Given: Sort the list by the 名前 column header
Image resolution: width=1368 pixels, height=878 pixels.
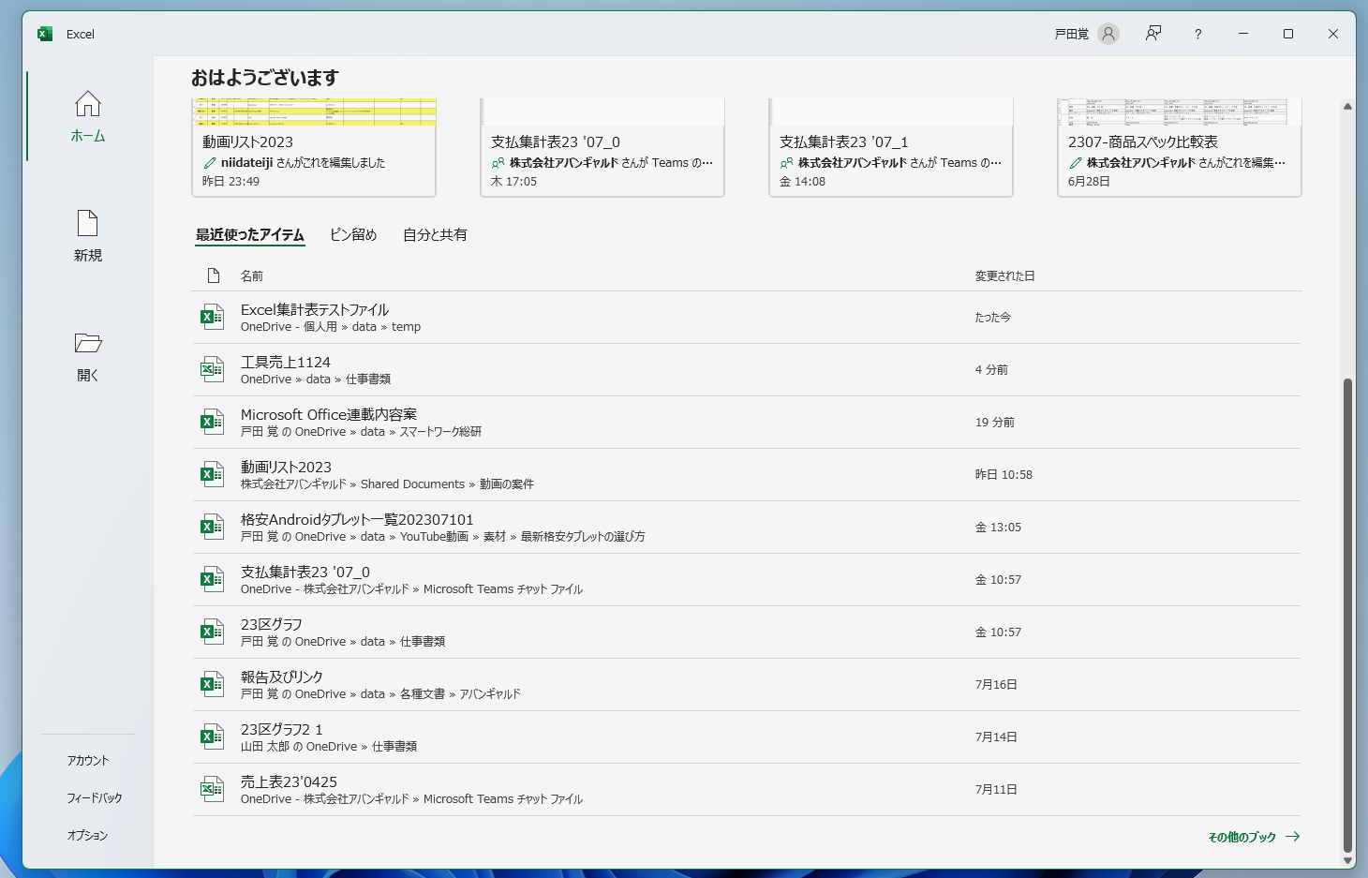Looking at the screenshot, I should [x=252, y=276].
